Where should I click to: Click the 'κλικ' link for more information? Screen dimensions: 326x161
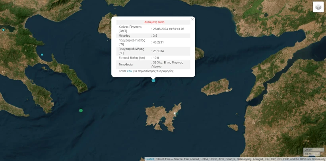click(129, 71)
